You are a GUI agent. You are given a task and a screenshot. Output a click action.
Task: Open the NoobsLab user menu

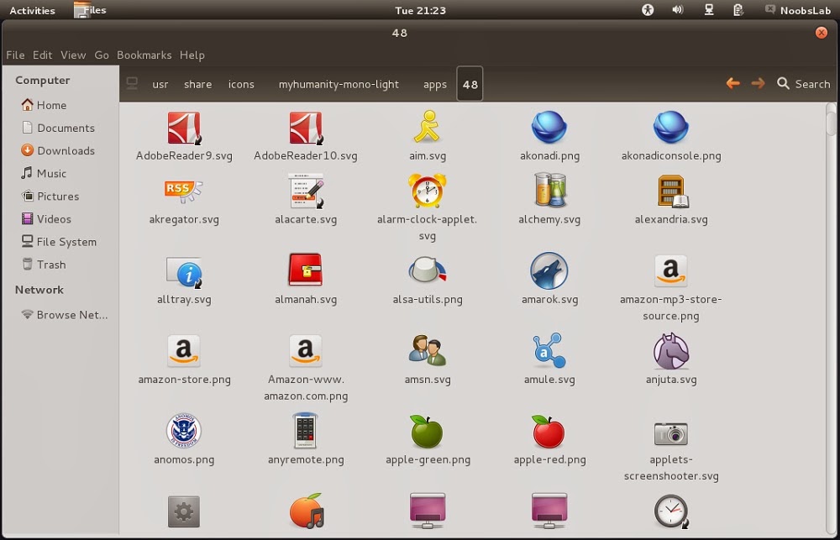click(x=797, y=10)
